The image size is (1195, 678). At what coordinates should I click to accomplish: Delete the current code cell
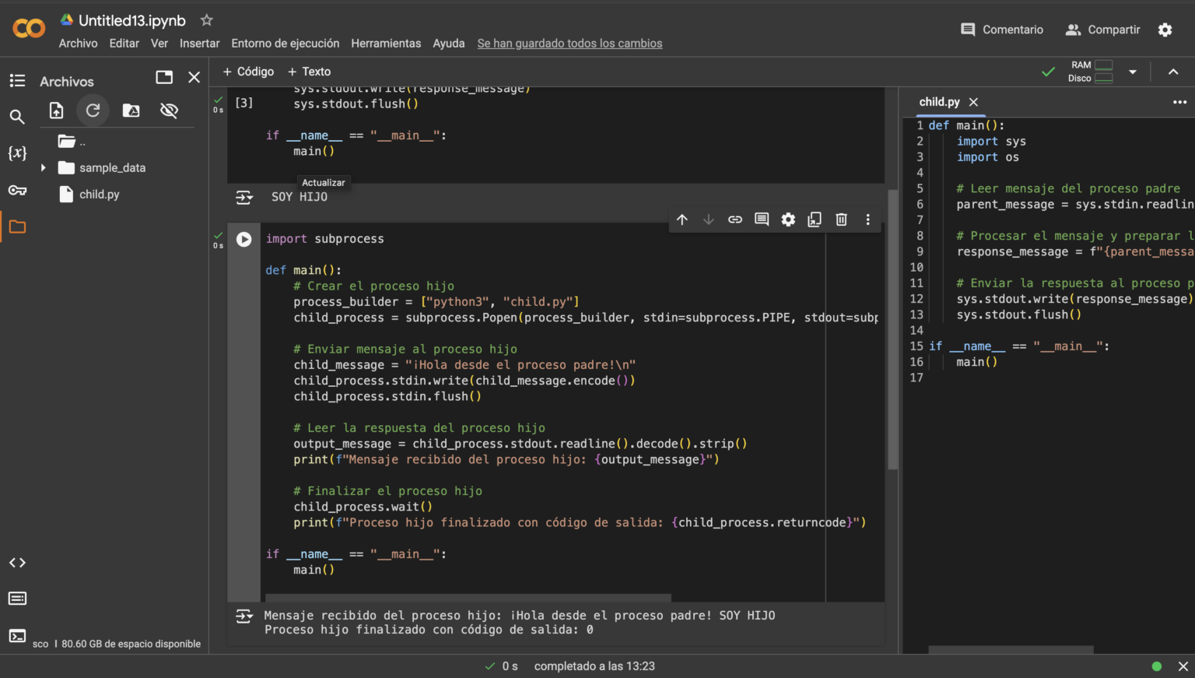[841, 220]
